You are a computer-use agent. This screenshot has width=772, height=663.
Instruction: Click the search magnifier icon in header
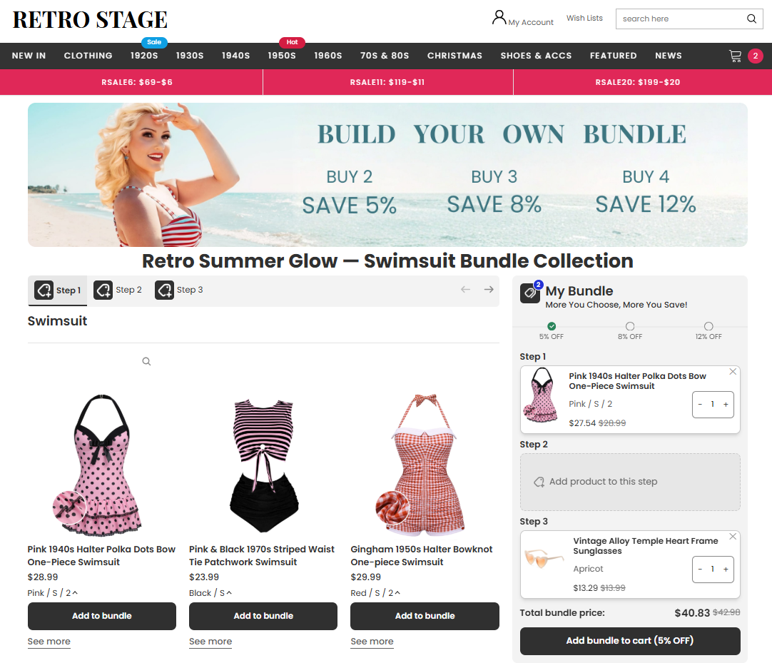[x=751, y=19]
